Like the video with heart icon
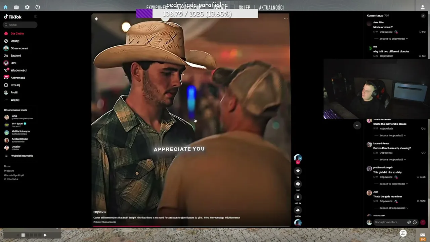 [298, 171]
